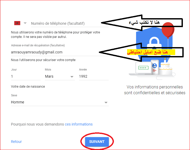
Task: Expand the country code dropdown arrow
Action: [25, 23]
